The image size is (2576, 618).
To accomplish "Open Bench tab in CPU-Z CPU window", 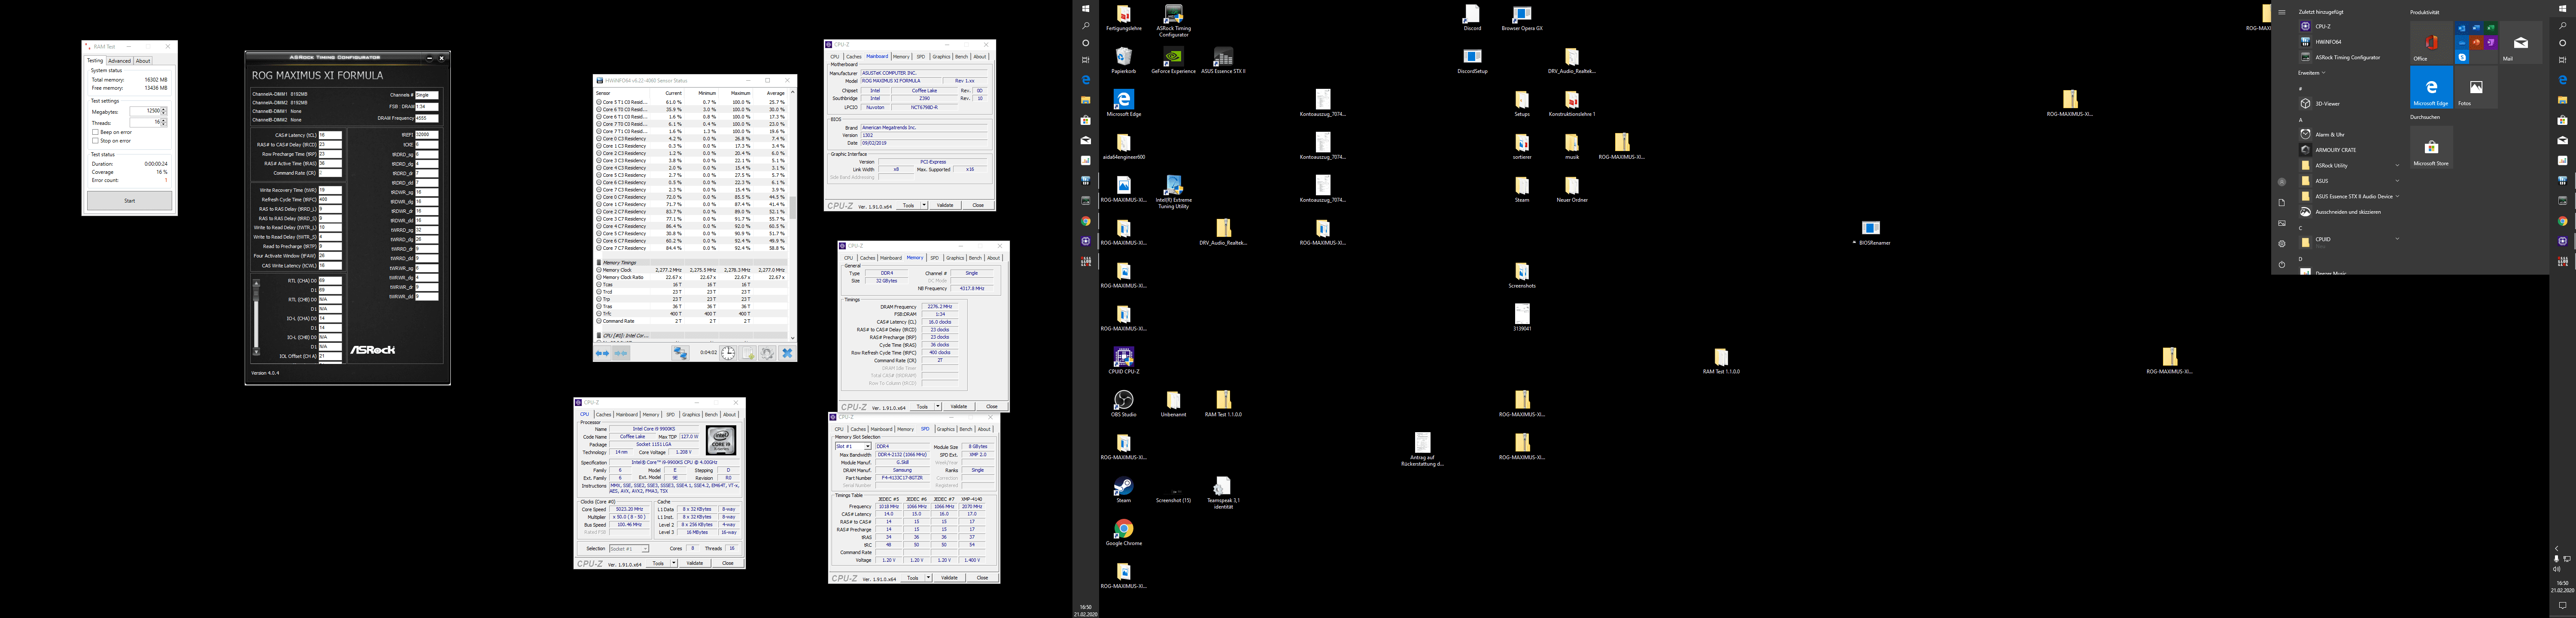I will click(711, 414).
